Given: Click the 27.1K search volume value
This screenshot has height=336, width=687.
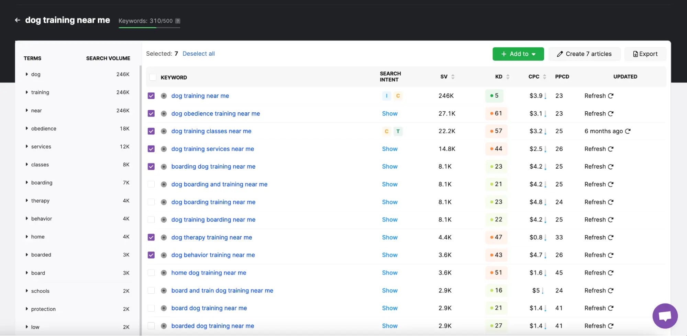Looking at the screenshot, I should [447, 114].
